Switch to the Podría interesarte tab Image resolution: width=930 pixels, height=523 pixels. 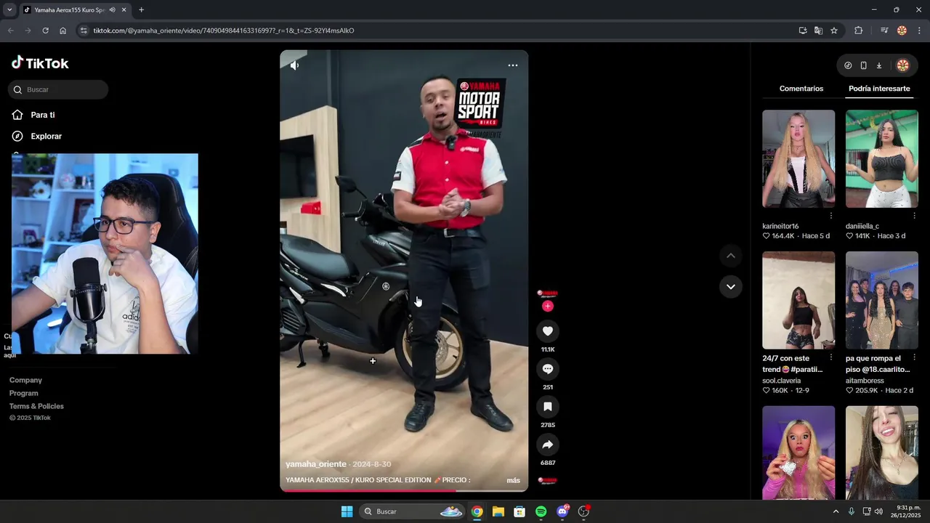click(879, 89)
